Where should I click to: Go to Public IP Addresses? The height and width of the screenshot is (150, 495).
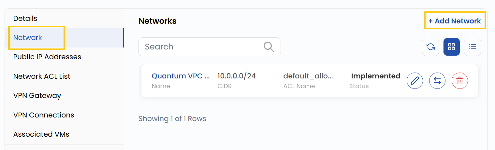pyautogui.click(x=47, y=57)
